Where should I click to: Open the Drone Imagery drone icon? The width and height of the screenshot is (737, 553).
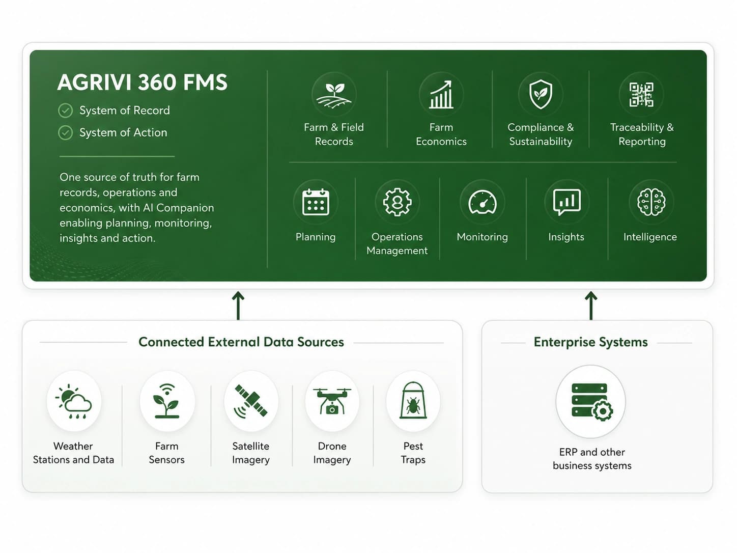(332, 401)
